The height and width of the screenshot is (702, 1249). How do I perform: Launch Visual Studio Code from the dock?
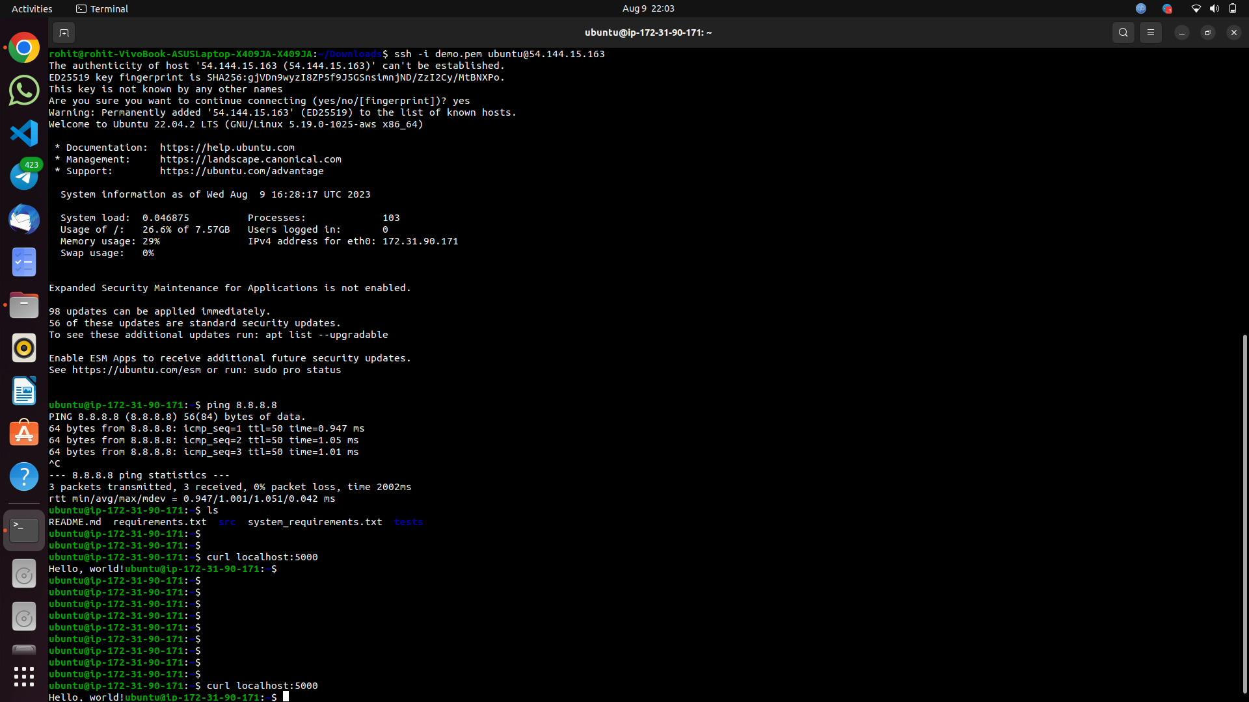click(23, 133)
